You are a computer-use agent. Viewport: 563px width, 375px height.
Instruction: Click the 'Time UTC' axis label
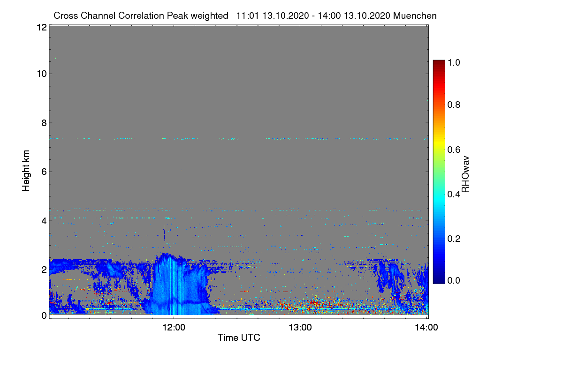click(239, 337)
